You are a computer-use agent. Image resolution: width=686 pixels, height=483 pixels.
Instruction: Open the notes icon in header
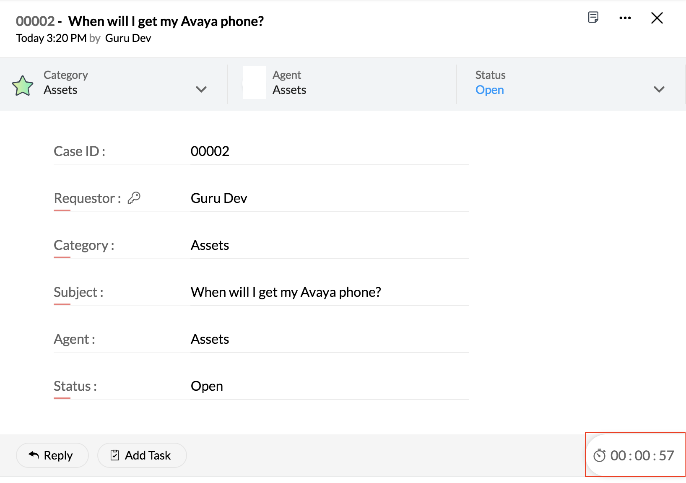(593, 18)
